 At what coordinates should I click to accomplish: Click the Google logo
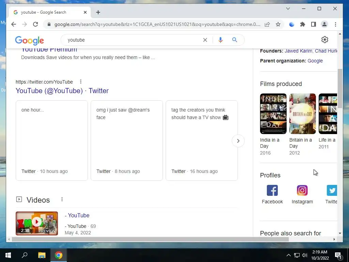click(x=29, y=41)
